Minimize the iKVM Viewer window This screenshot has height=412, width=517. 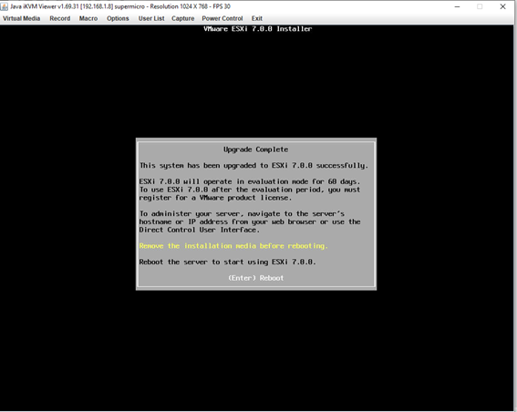coord(457,6)
